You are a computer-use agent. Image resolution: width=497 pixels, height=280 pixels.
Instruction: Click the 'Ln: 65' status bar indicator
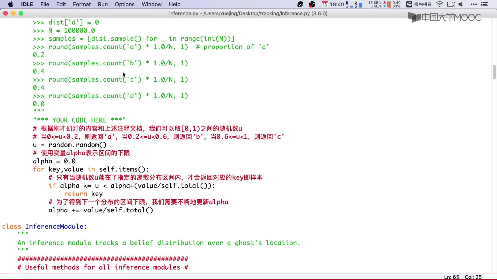pos(451,277)
